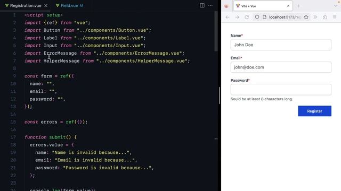Split the editor with the layout icon
The image size is (341, 191).
coord(202,5)
